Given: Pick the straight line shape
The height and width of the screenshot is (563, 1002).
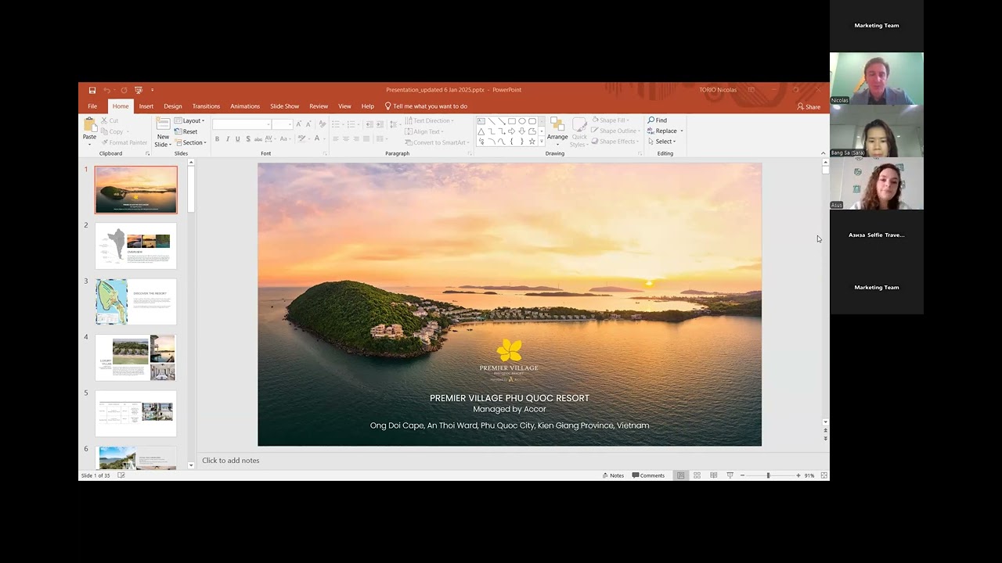Looking at the screenshot, I should click(491, 121).
